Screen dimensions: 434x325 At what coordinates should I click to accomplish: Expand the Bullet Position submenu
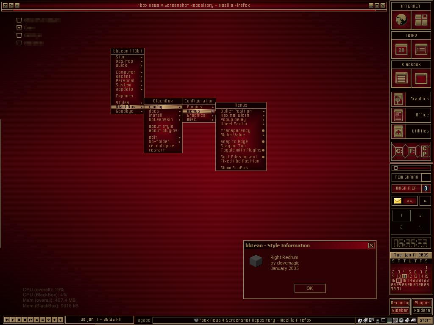pos(241,111)
